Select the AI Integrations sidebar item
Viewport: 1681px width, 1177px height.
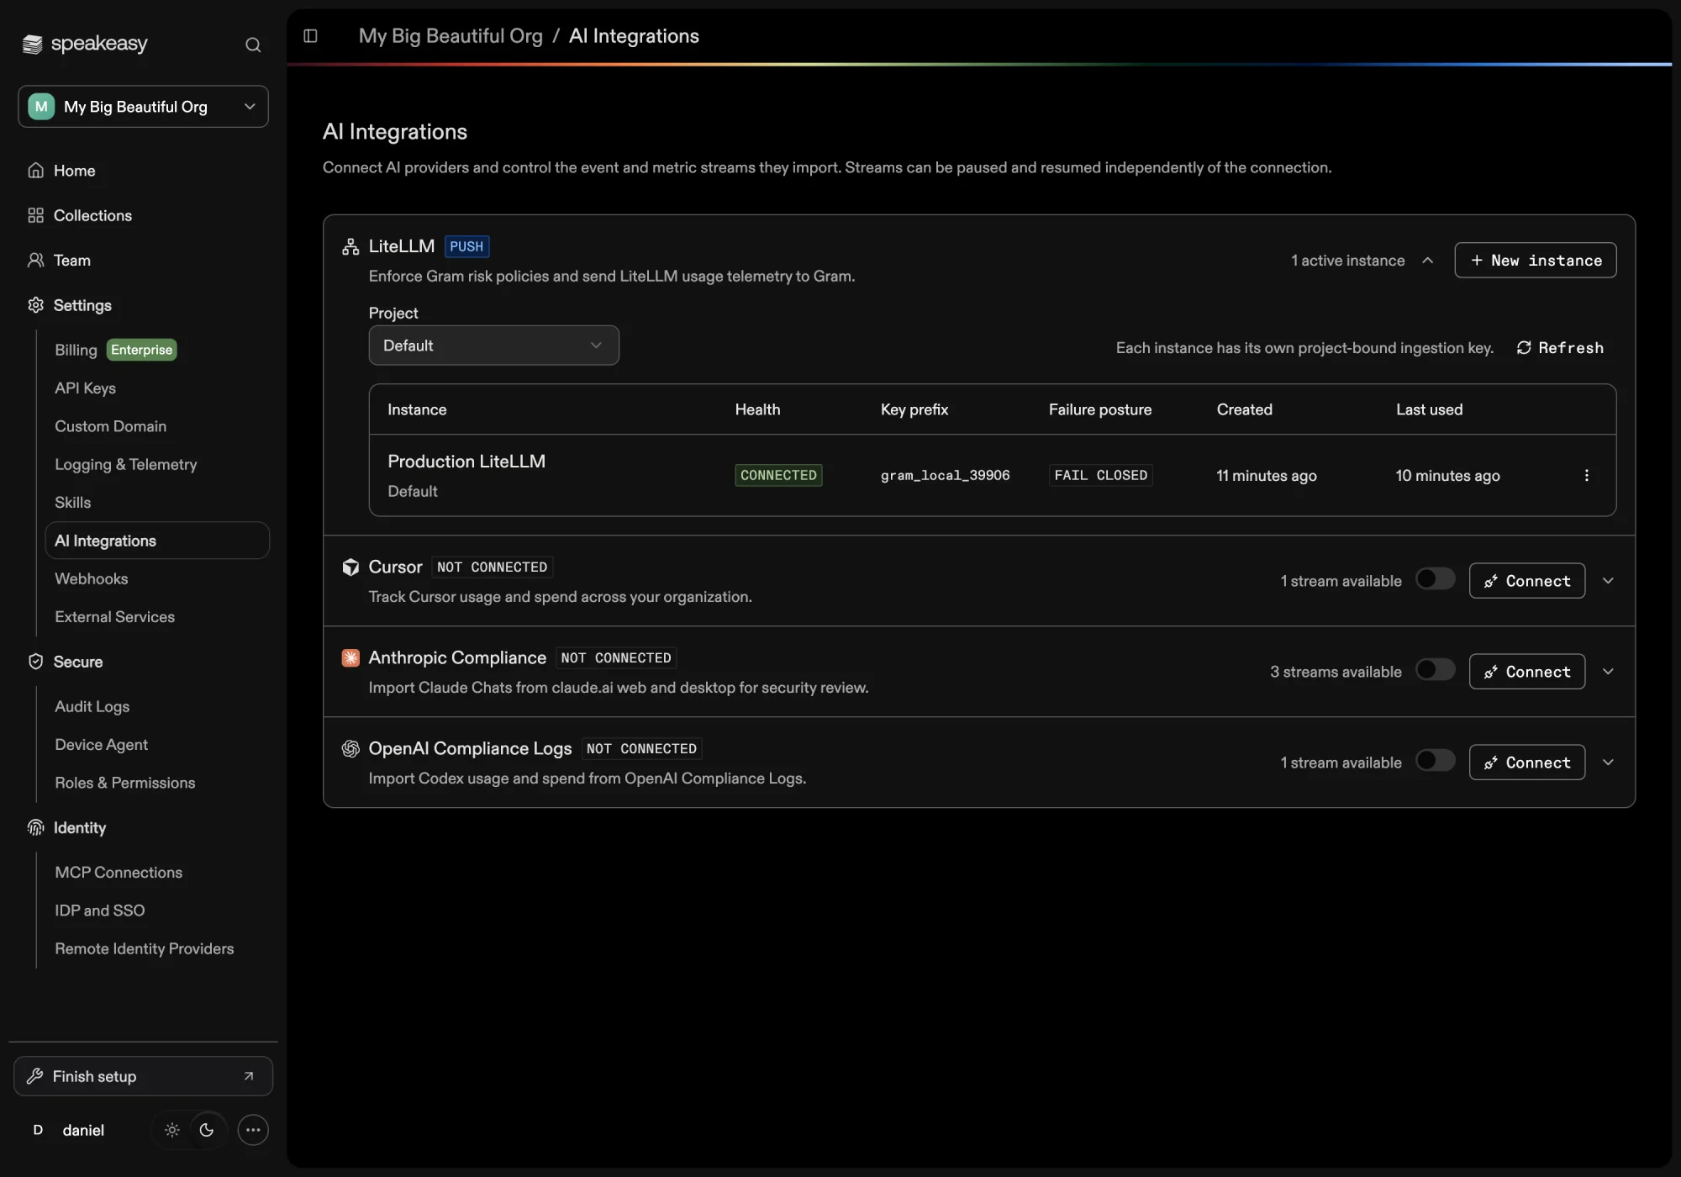click(157, 541)
